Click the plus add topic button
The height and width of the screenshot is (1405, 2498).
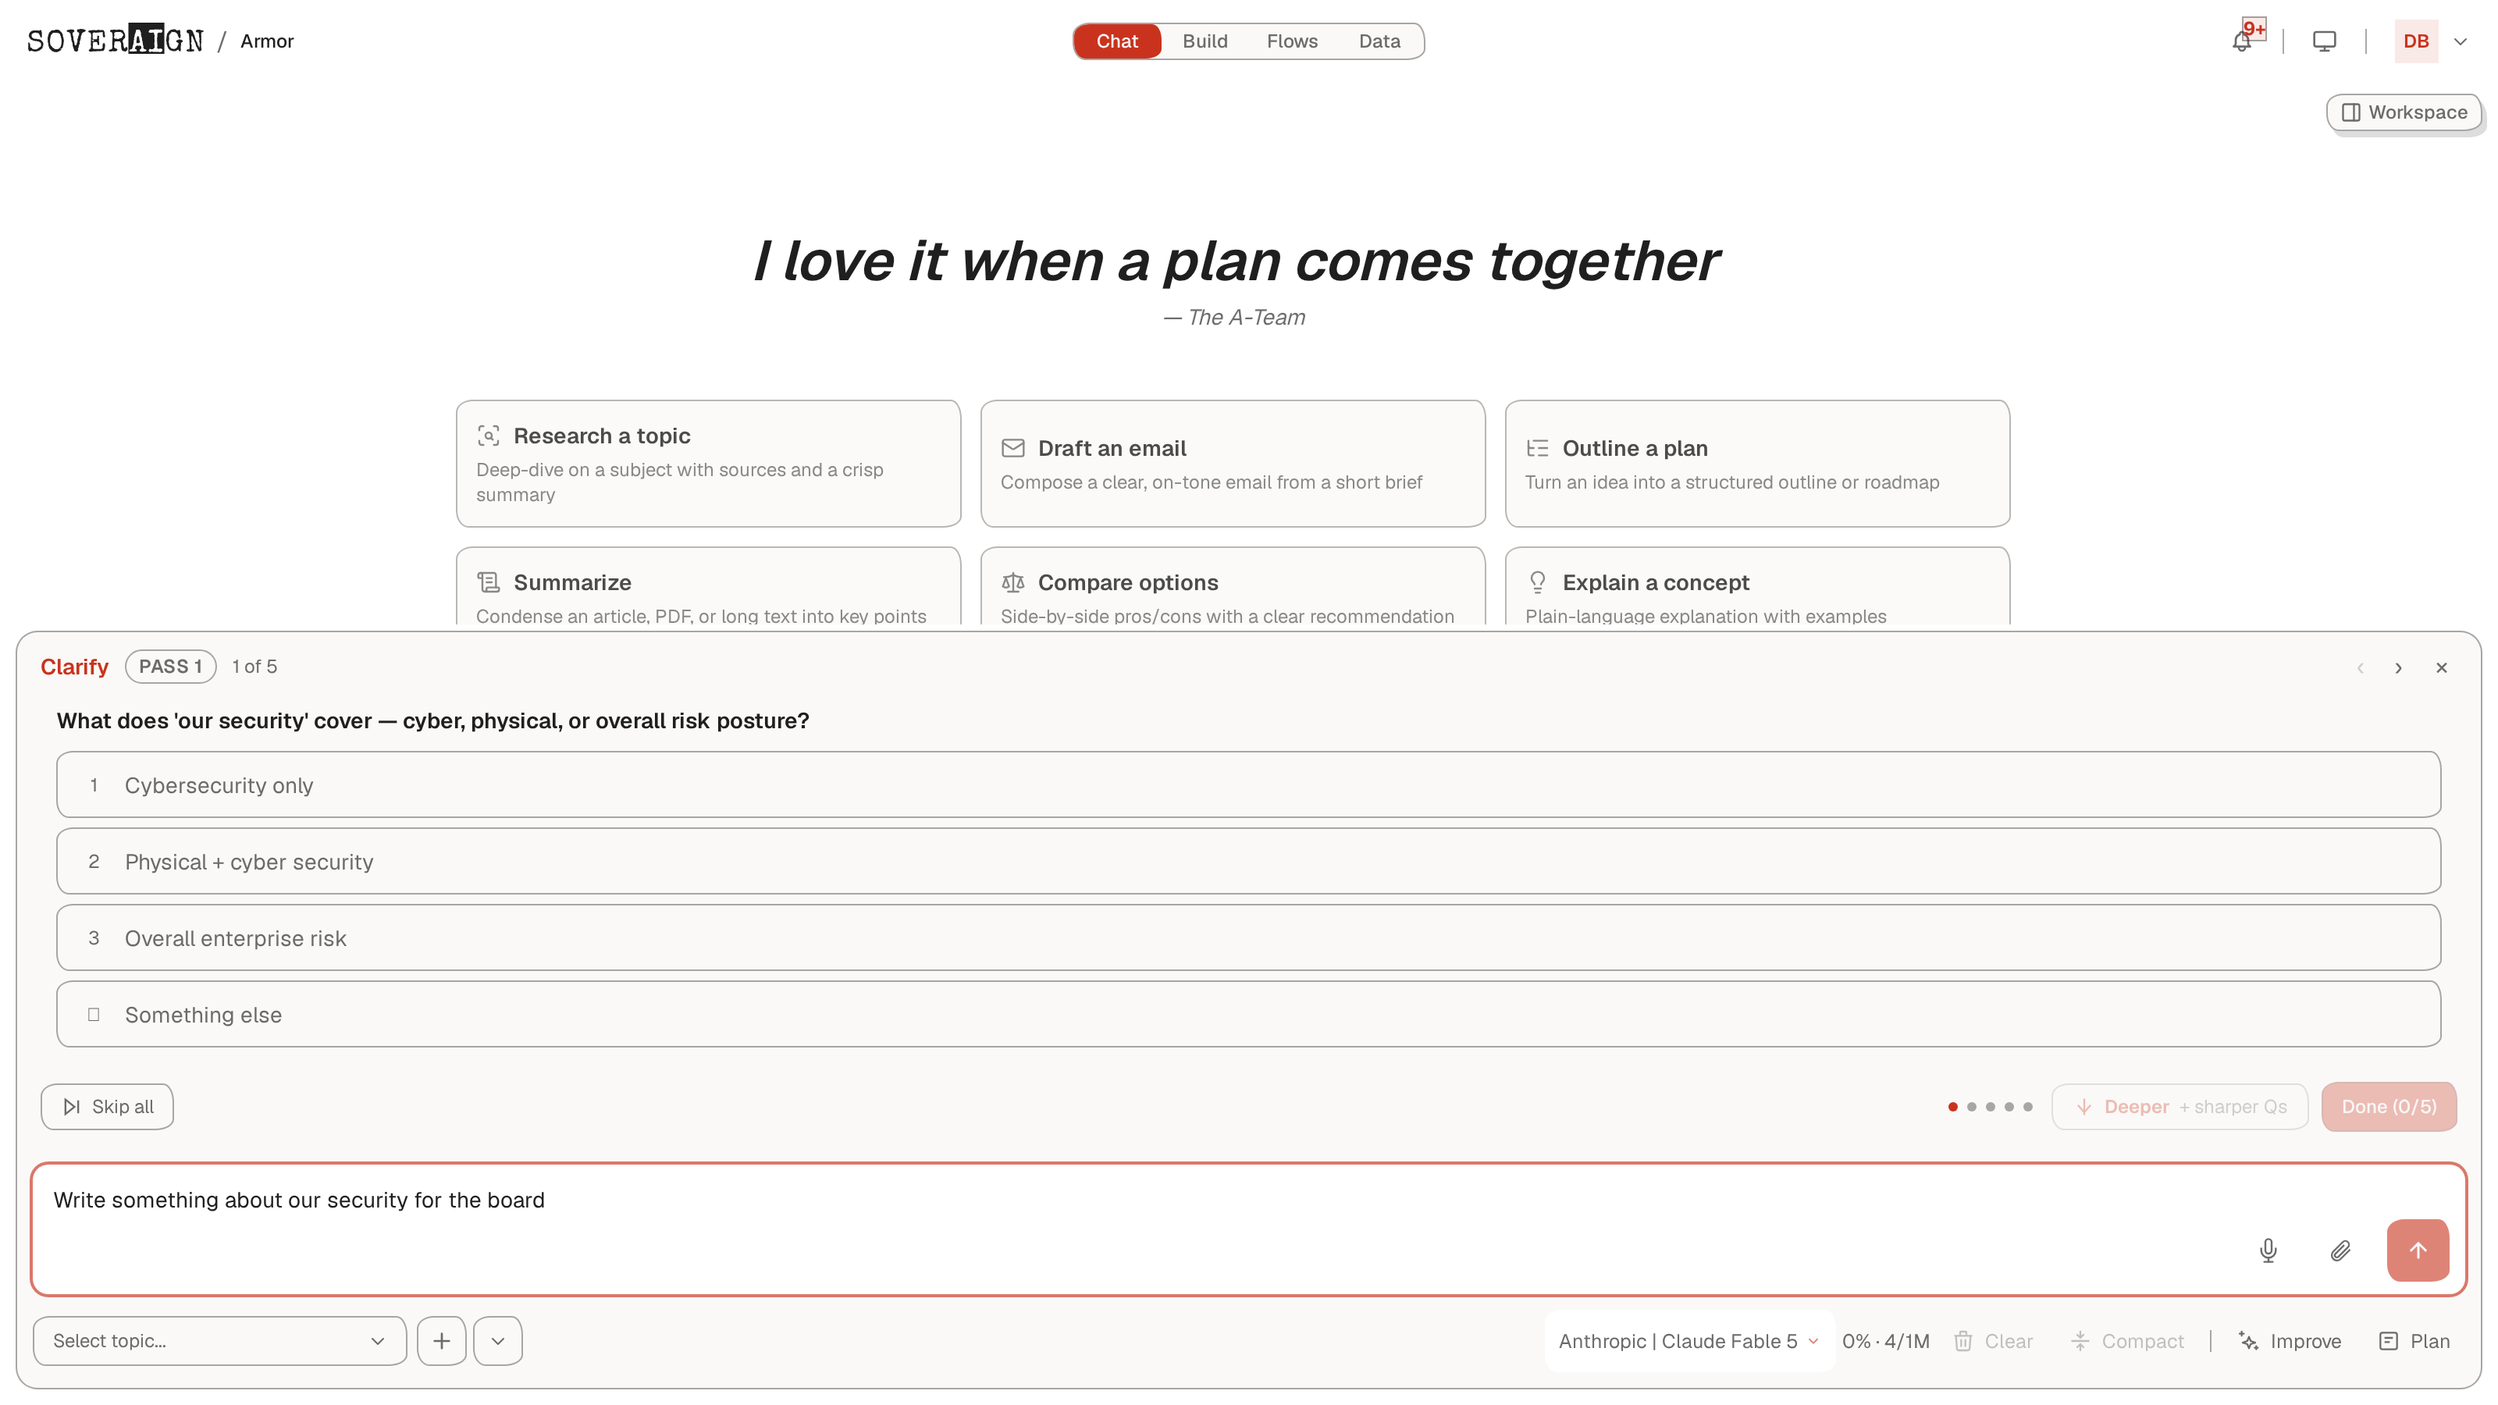click(x=441, y=1341)
